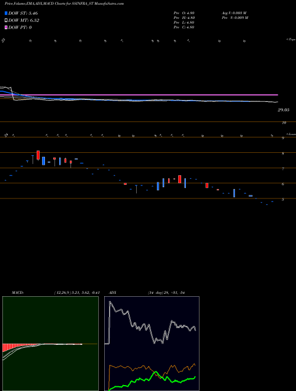
Task: Click the 'Pre O: 4.80' open value
Action: click(184, 13)
